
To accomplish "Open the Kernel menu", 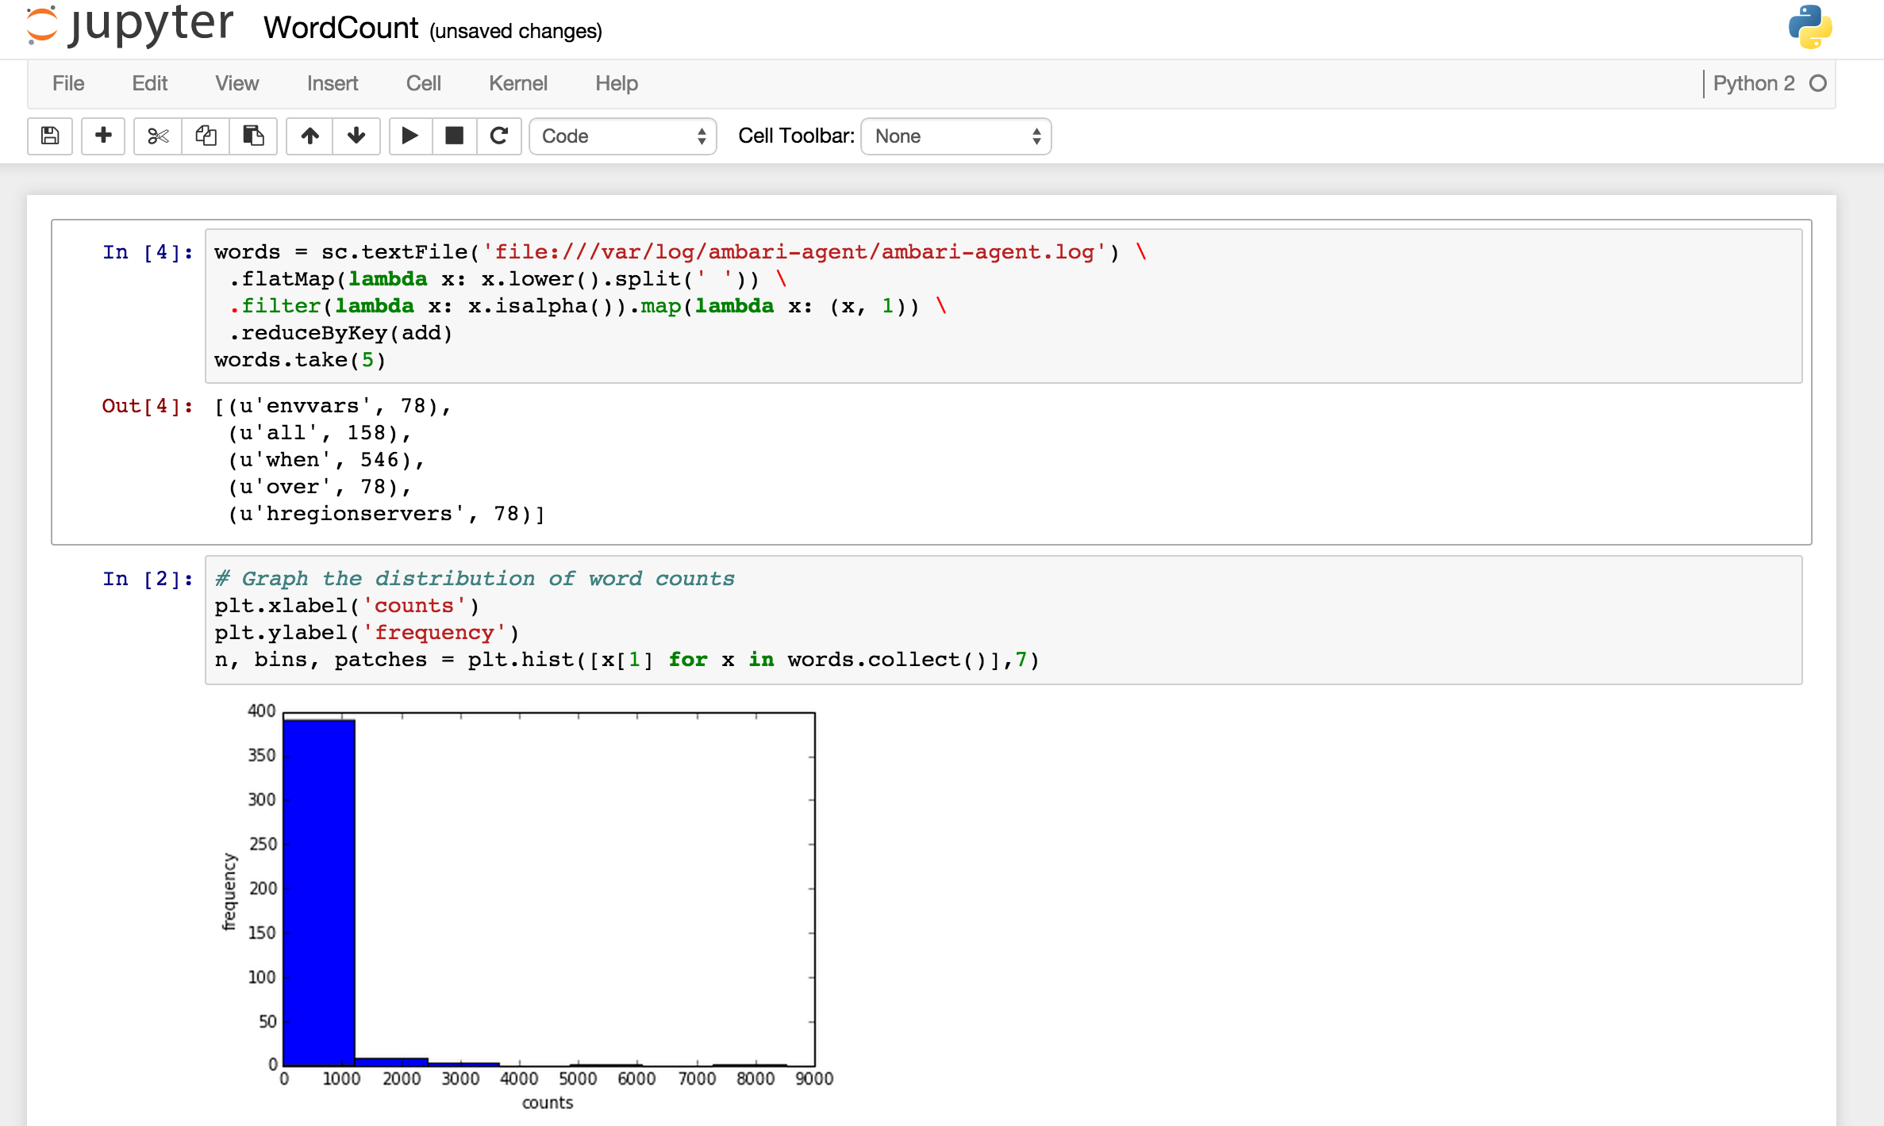I will tap(517, 83).
